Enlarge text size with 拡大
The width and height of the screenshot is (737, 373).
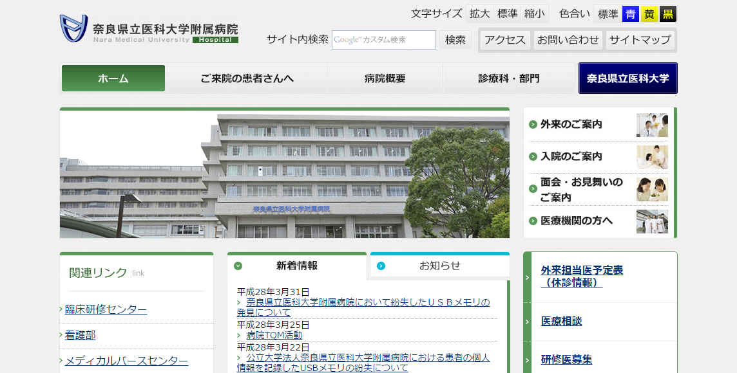point(480,14)
